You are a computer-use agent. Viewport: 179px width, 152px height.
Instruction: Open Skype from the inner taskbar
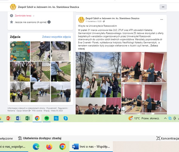click(65, 118)
